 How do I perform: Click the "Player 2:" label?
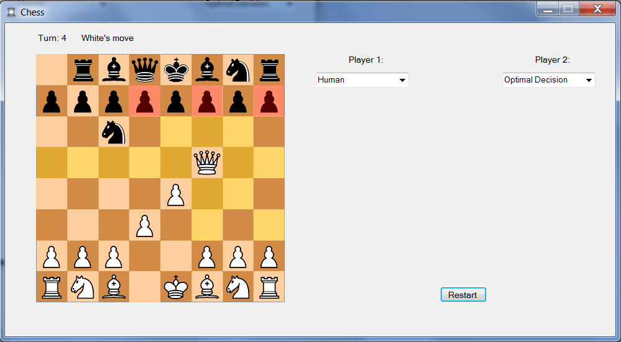click(x=553, y=60)
